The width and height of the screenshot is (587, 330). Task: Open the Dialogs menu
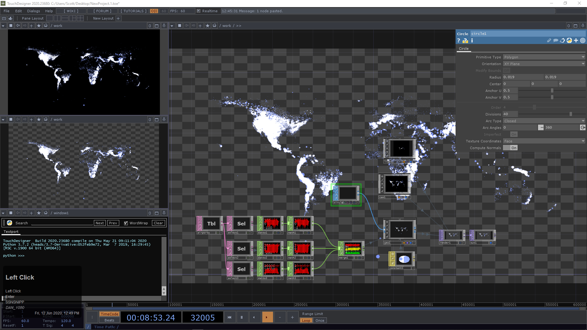click(33, 11)
